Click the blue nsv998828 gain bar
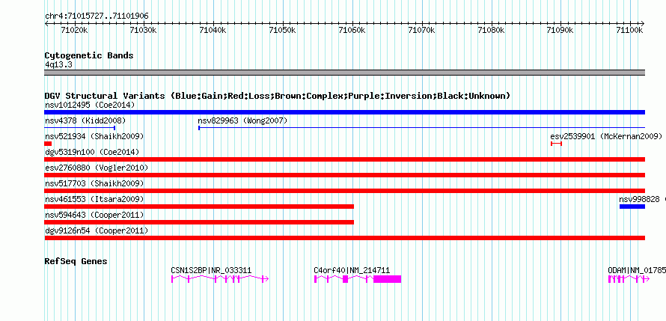The height and width of the screenshot is (321, 666). coord(632,207)
